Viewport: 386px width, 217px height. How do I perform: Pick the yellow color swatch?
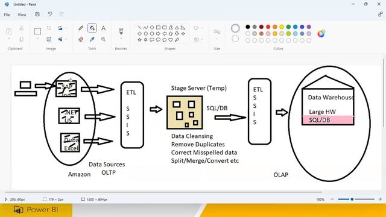point(282,27)
